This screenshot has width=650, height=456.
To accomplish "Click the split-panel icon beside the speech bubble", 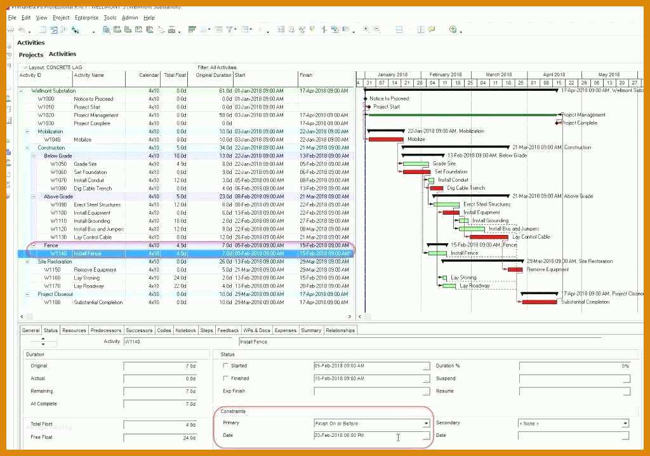I will coord(421,29).
